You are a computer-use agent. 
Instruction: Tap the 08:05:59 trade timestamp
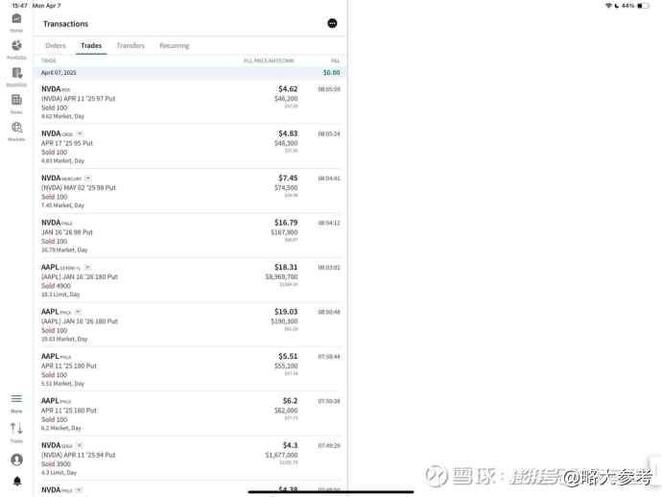329,89
